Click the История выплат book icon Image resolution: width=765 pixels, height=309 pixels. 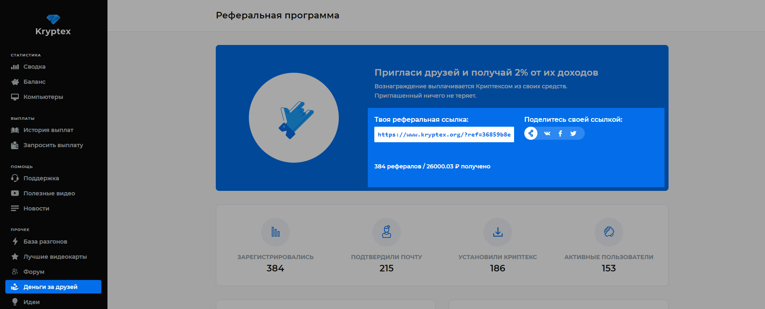(x=15, y=130)
